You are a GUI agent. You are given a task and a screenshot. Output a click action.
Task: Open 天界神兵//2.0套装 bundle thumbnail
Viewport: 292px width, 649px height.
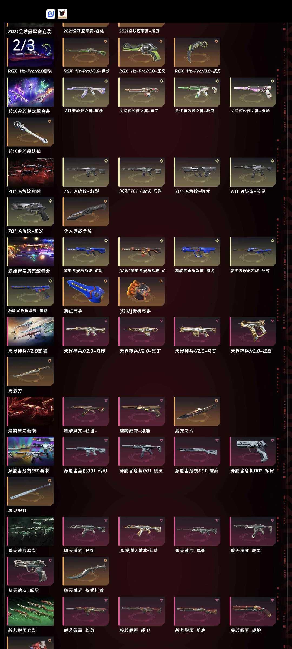click(x=30, y=332)
